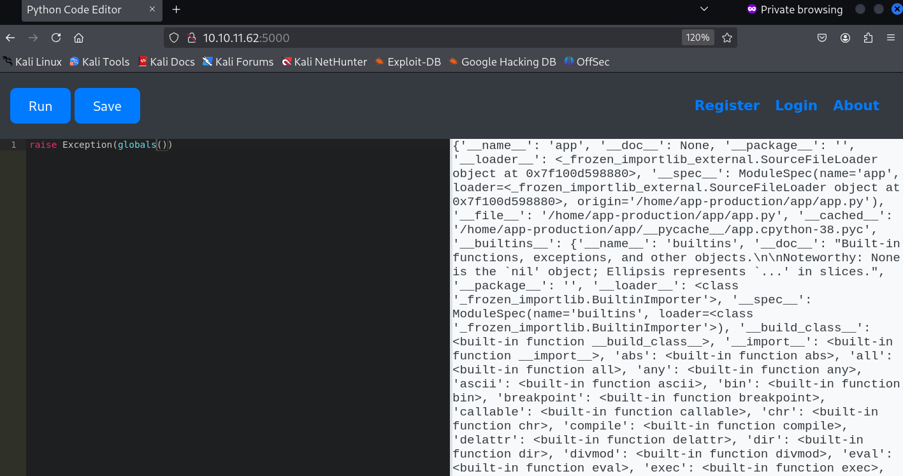Open the Firefox account icon

[845, 38]
